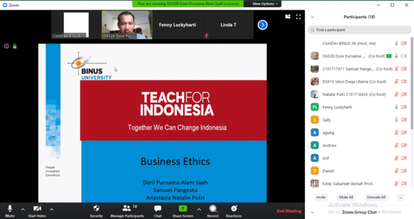The image size is (414, 219).
Task: Click agung's muted microphone icon
Action: coord(396,132)
